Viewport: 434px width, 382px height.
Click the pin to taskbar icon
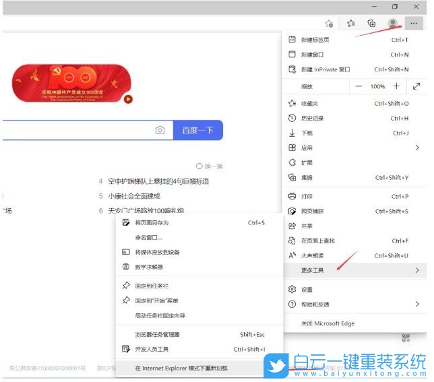[x=126, y=285]
